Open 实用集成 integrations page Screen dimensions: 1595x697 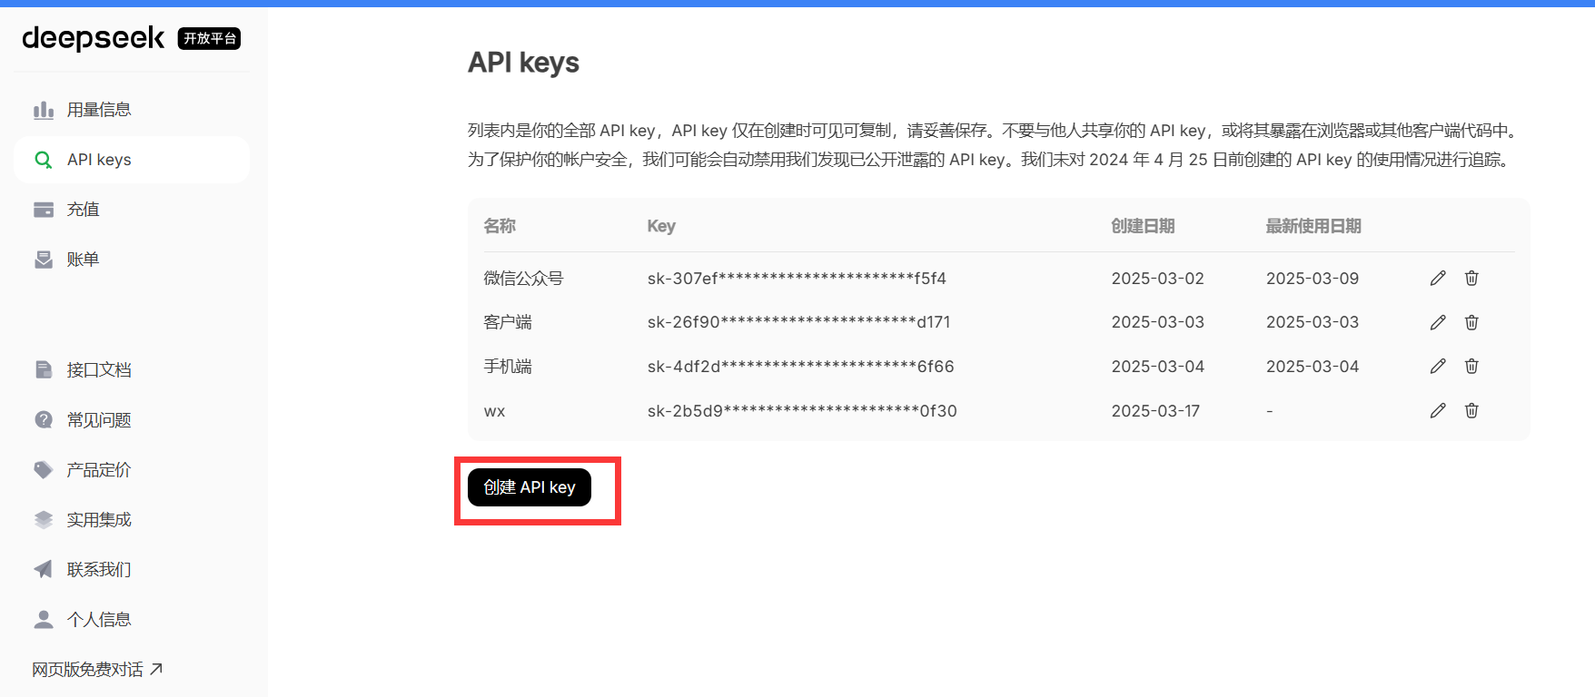point(132,519)
